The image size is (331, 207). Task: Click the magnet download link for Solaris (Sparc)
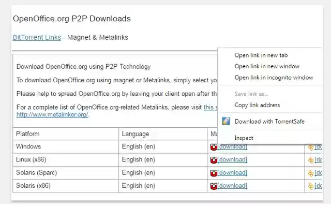point(232,173)
